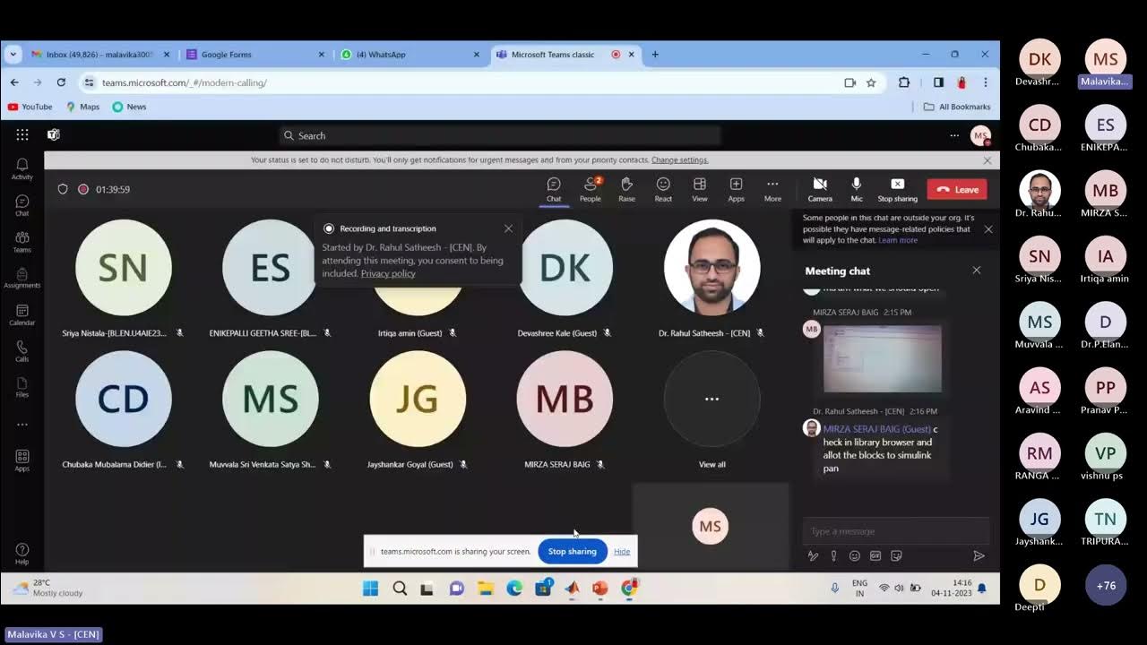The image size is (1147, 645).
Task: Open the tab search dropdown in Chrome
Action: click(13, 55)
